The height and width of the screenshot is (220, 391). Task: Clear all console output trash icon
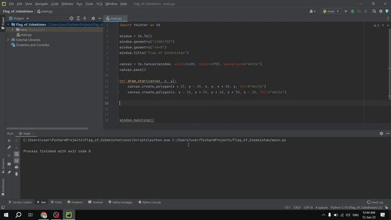point(16,174)
